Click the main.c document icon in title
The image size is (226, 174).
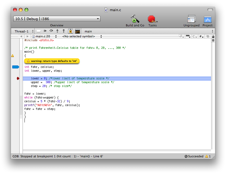tap(106, 10)
